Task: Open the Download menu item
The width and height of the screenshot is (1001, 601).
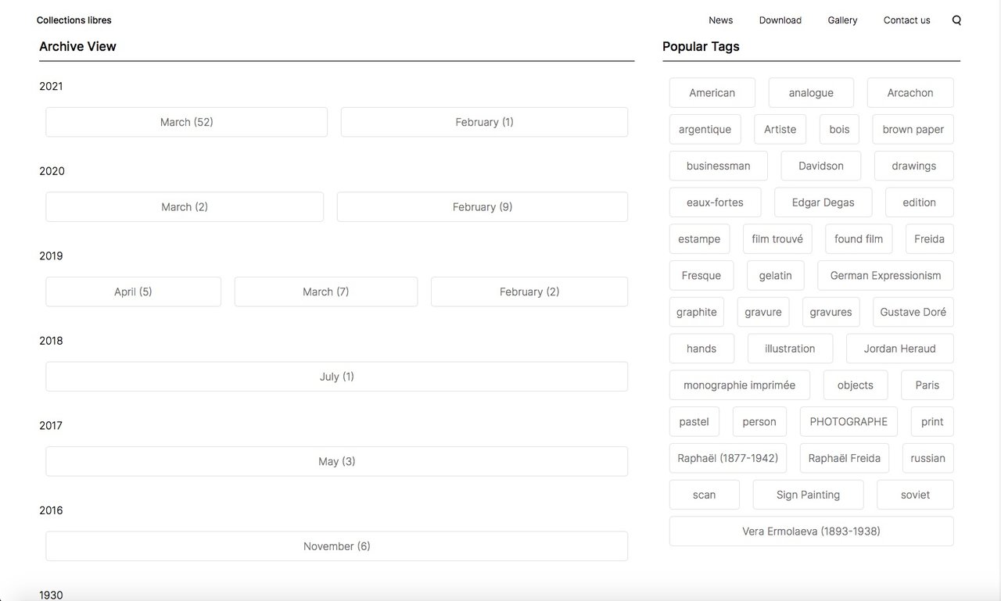Action: pyautogui.click(x=780, y=20)
